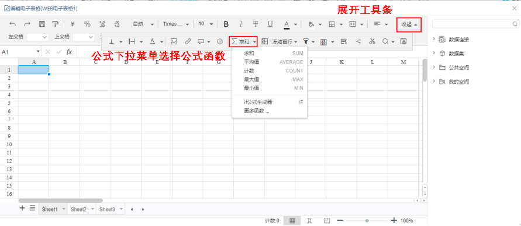Switch to the Sheet3 tab
Image resolution: width=521 pixels, height=226 pixels.
[108, 209]
